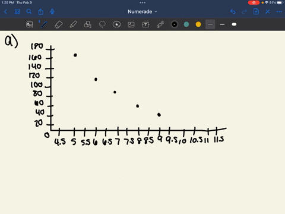Screen dimensions: 285x214
Task: Tap the screen recording indicator
Action: [254, 2]
